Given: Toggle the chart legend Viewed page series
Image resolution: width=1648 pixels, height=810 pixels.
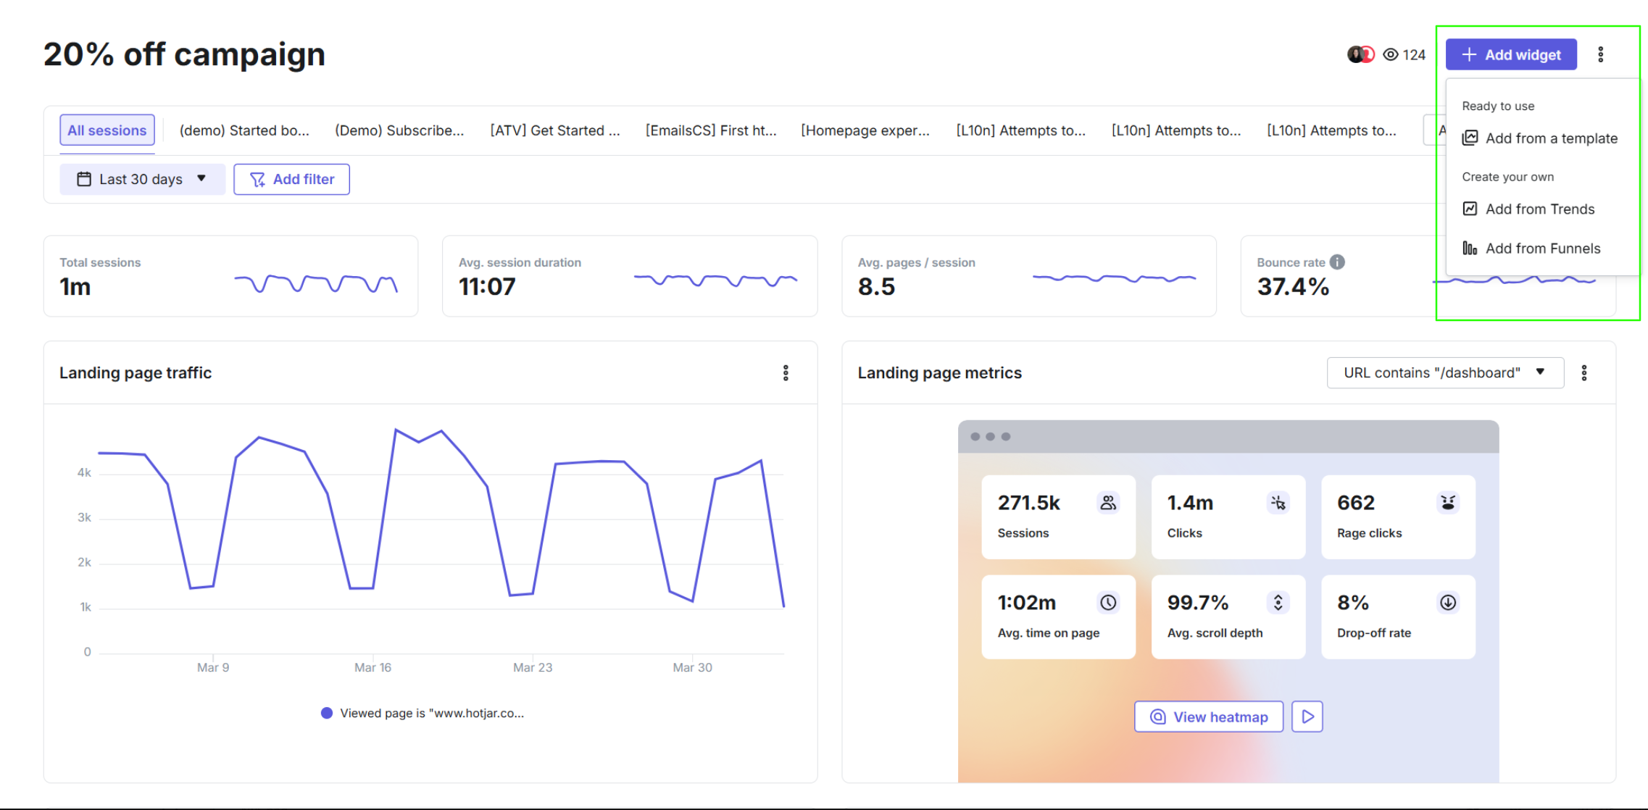Looking at the screenshot, I should [x=423, y=714].
